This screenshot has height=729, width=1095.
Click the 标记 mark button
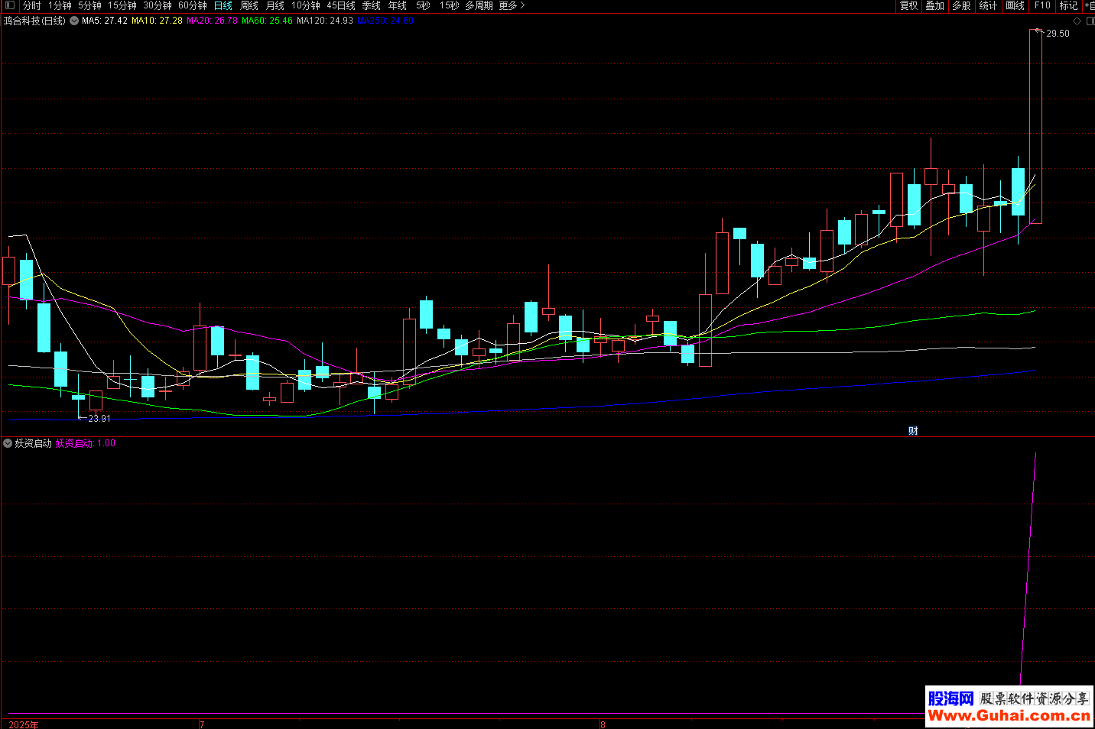click(x=1068, y=5)
